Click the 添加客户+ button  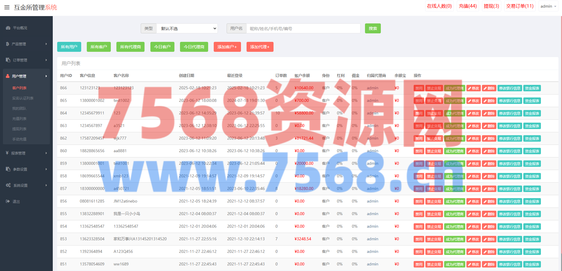click(x=227, y=47)
